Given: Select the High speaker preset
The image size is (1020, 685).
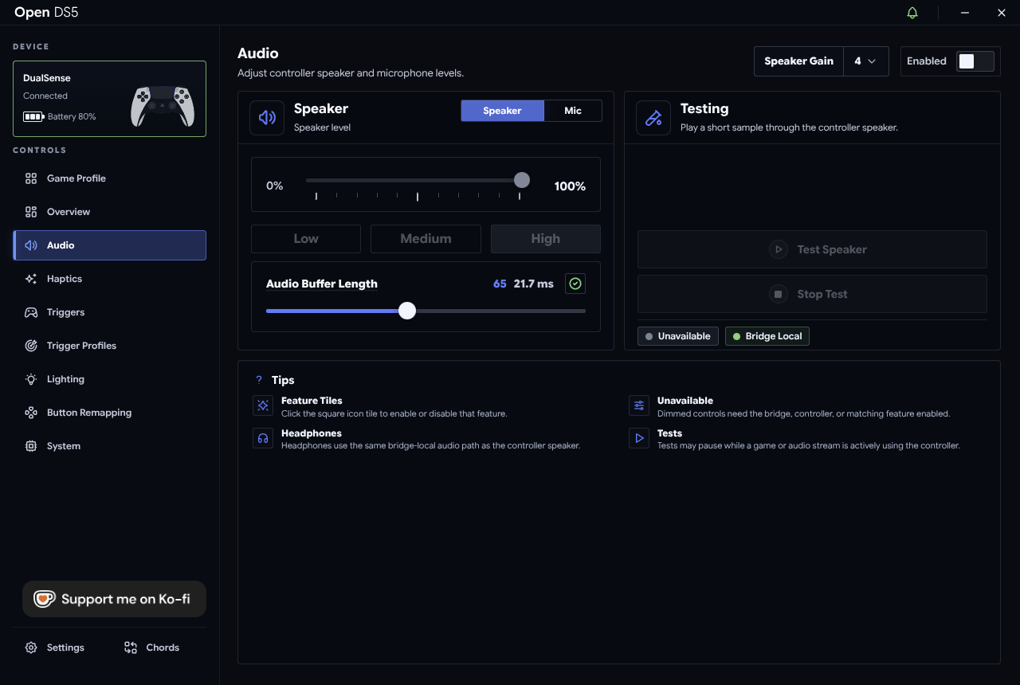Looking at the screenshot, I should [546, 239].
